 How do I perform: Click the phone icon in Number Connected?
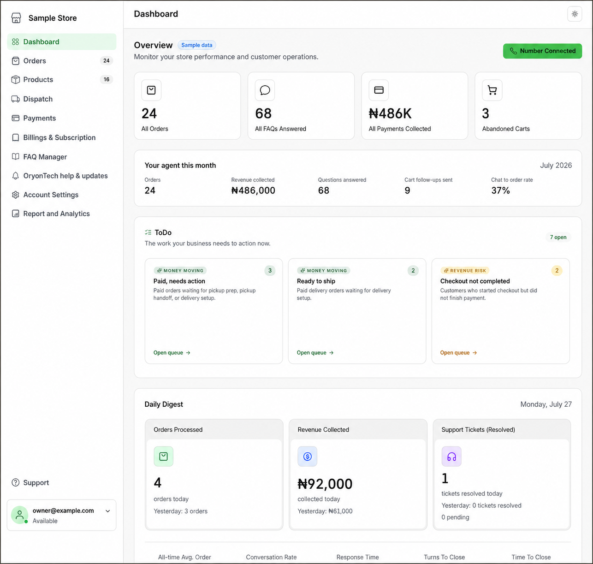(513, 51)
